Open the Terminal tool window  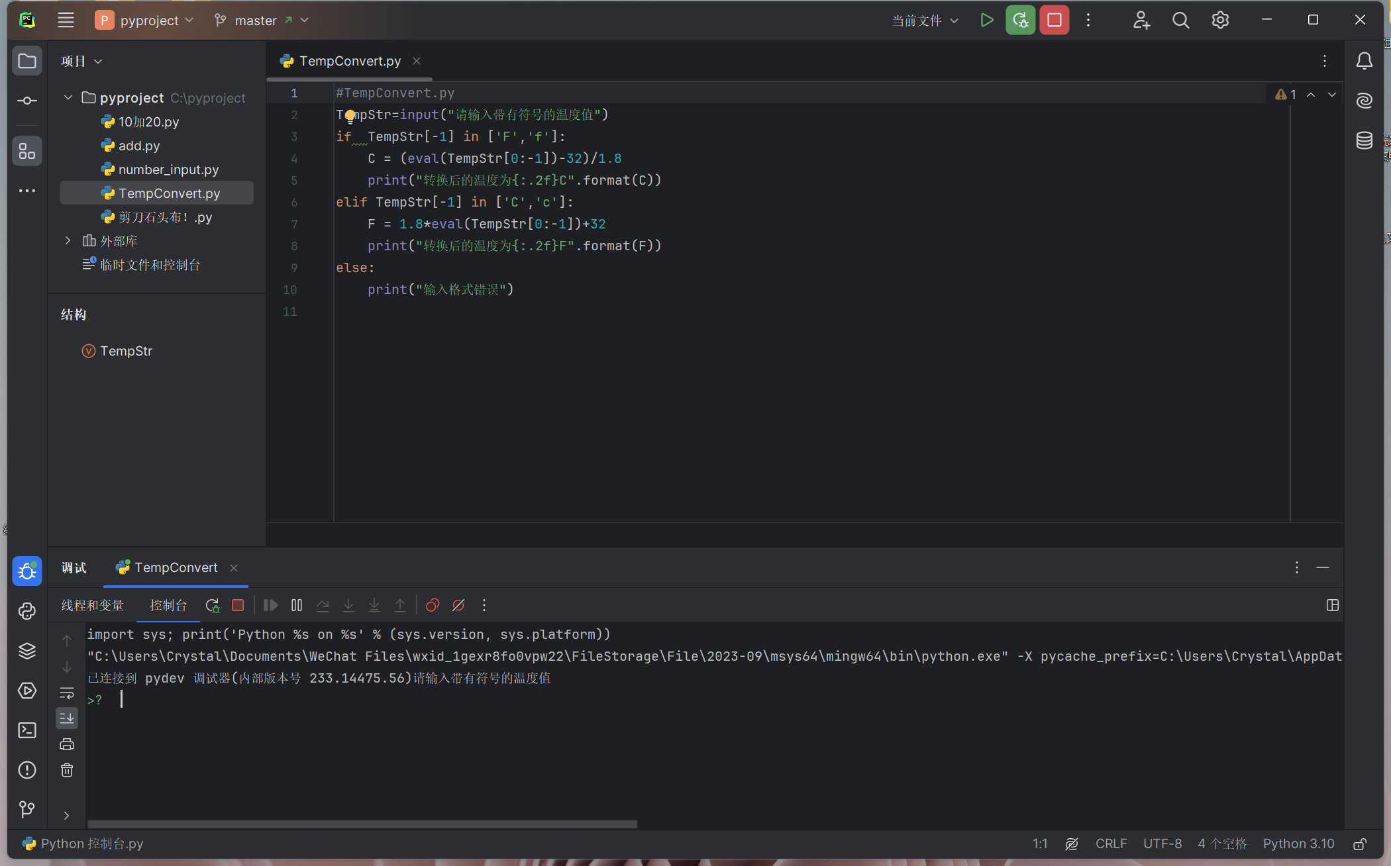tap(27, 730)
